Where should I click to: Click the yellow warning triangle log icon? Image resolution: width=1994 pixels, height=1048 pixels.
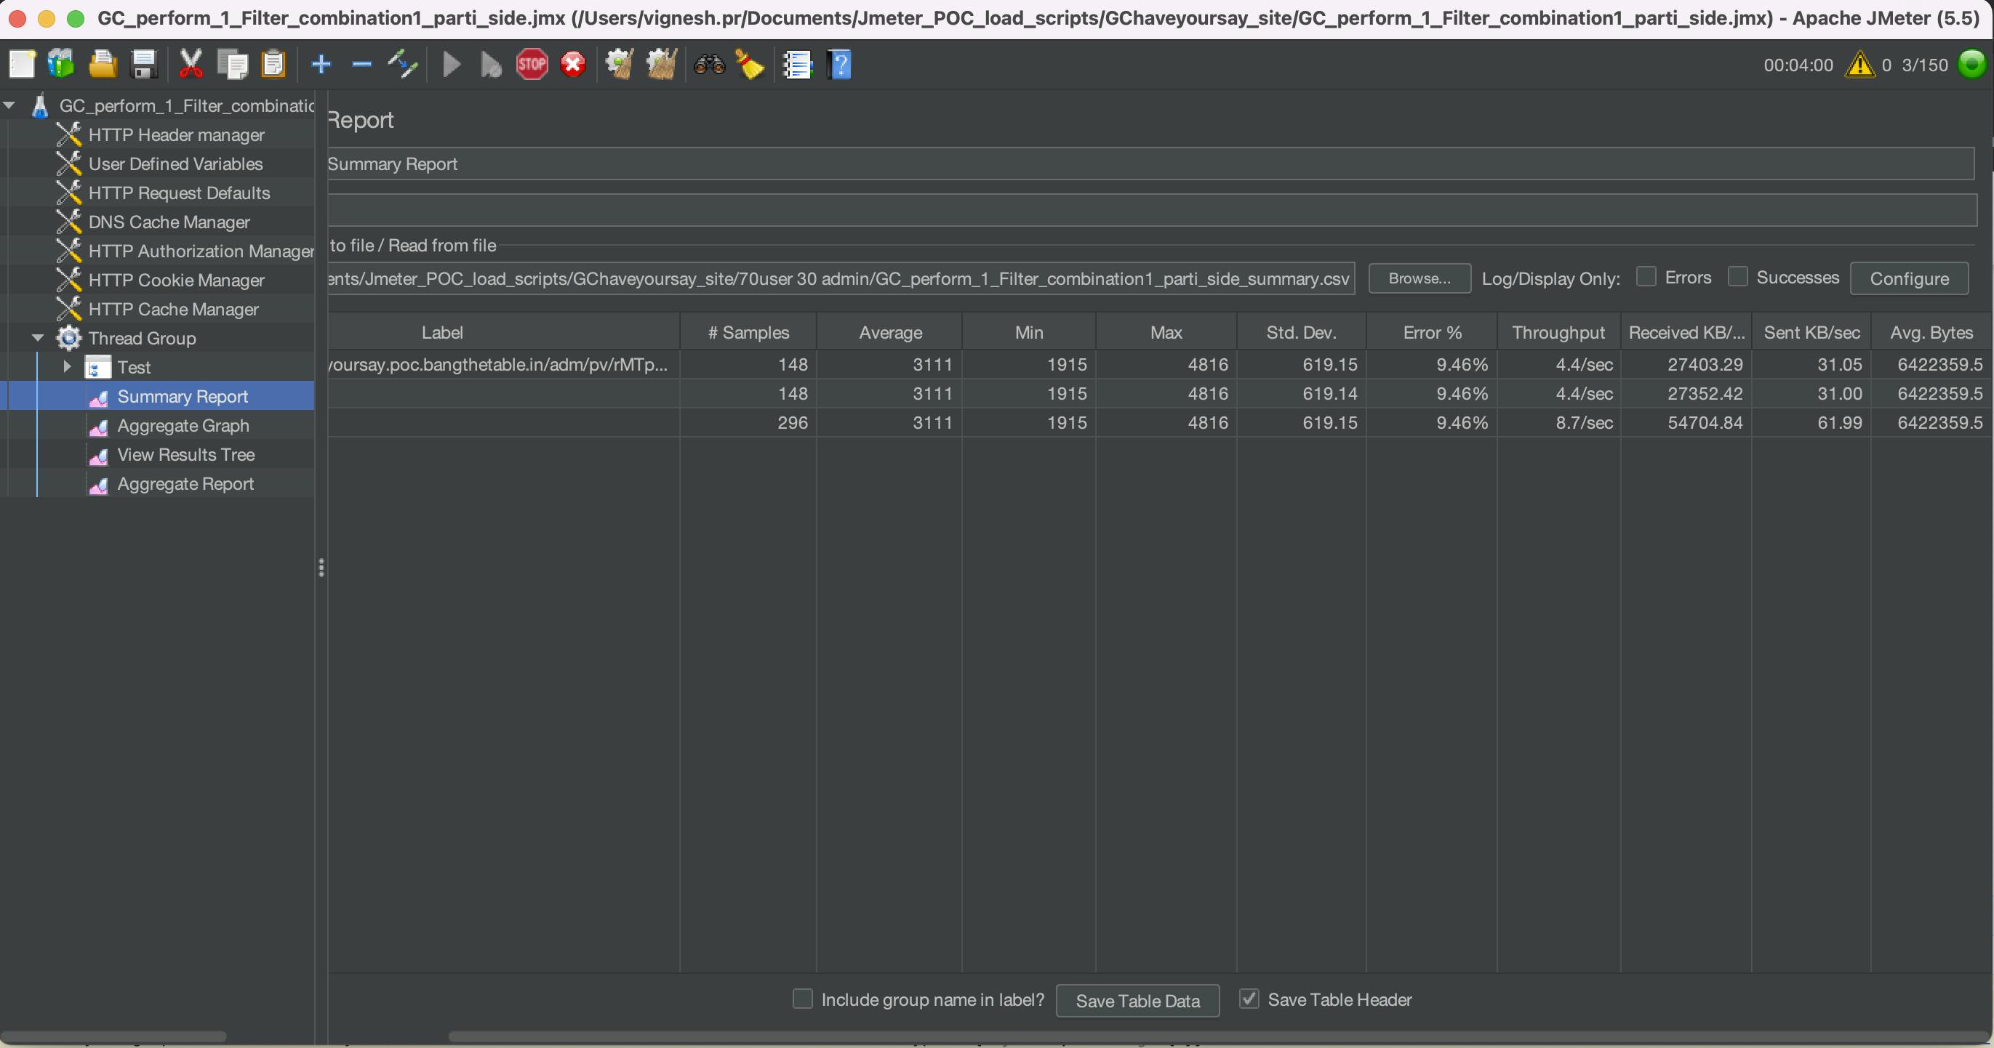pyautogui.click(x=1859, y=64)
